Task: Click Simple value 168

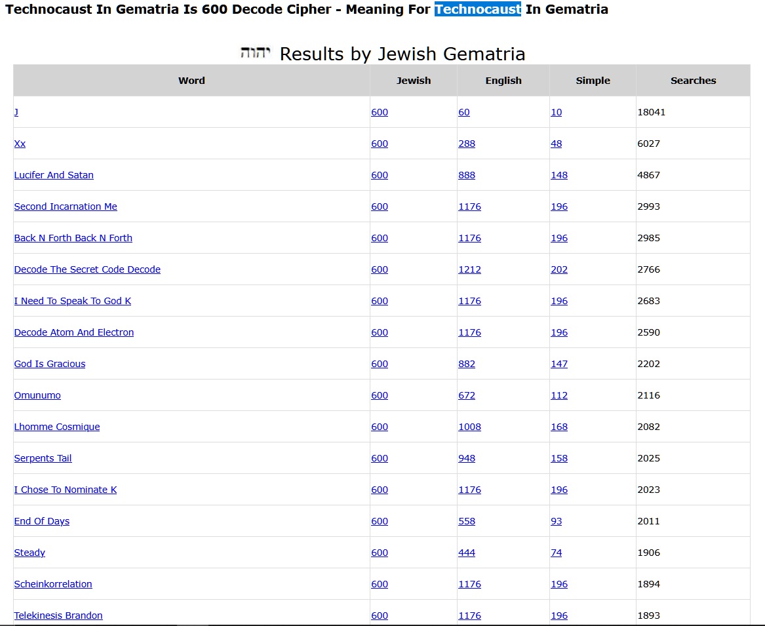Action: click(x=559, y=427)
